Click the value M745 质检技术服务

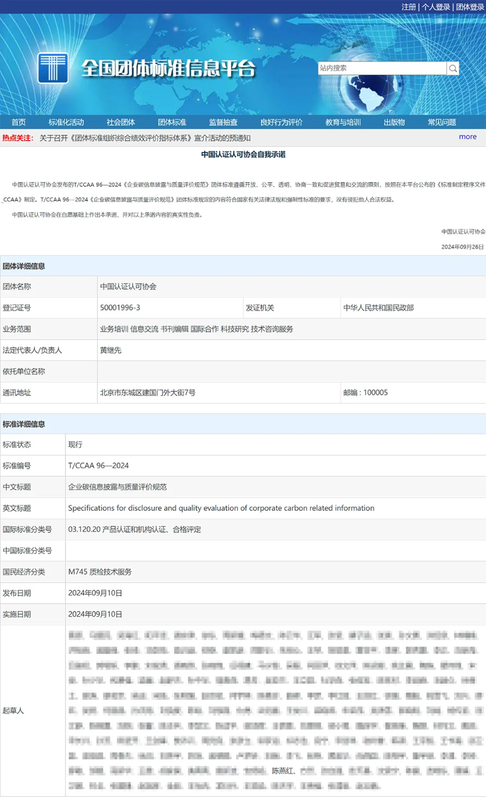point(100,572)
